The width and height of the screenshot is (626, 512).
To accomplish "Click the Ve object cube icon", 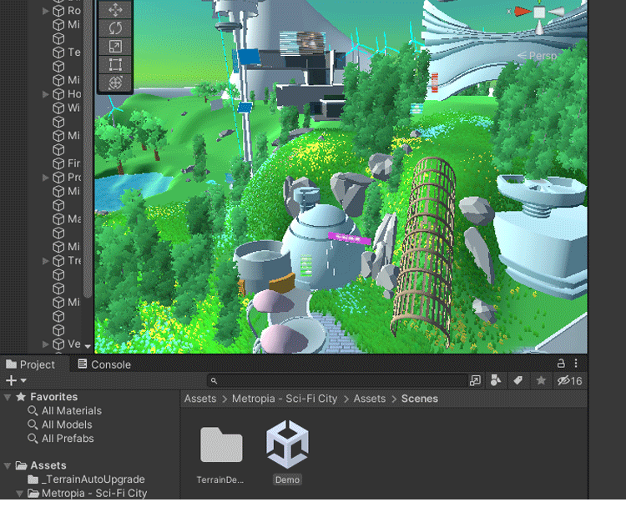I will coord(58,344).
